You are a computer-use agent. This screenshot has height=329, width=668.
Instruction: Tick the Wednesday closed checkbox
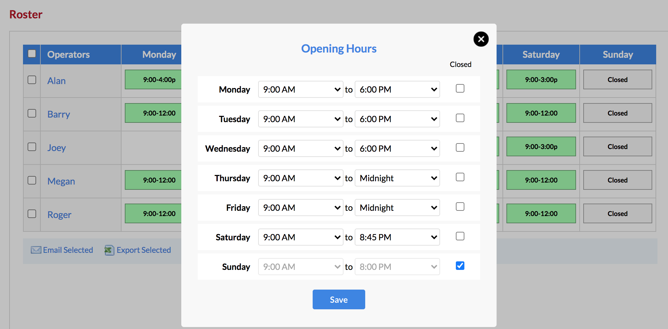pos(460,147)
